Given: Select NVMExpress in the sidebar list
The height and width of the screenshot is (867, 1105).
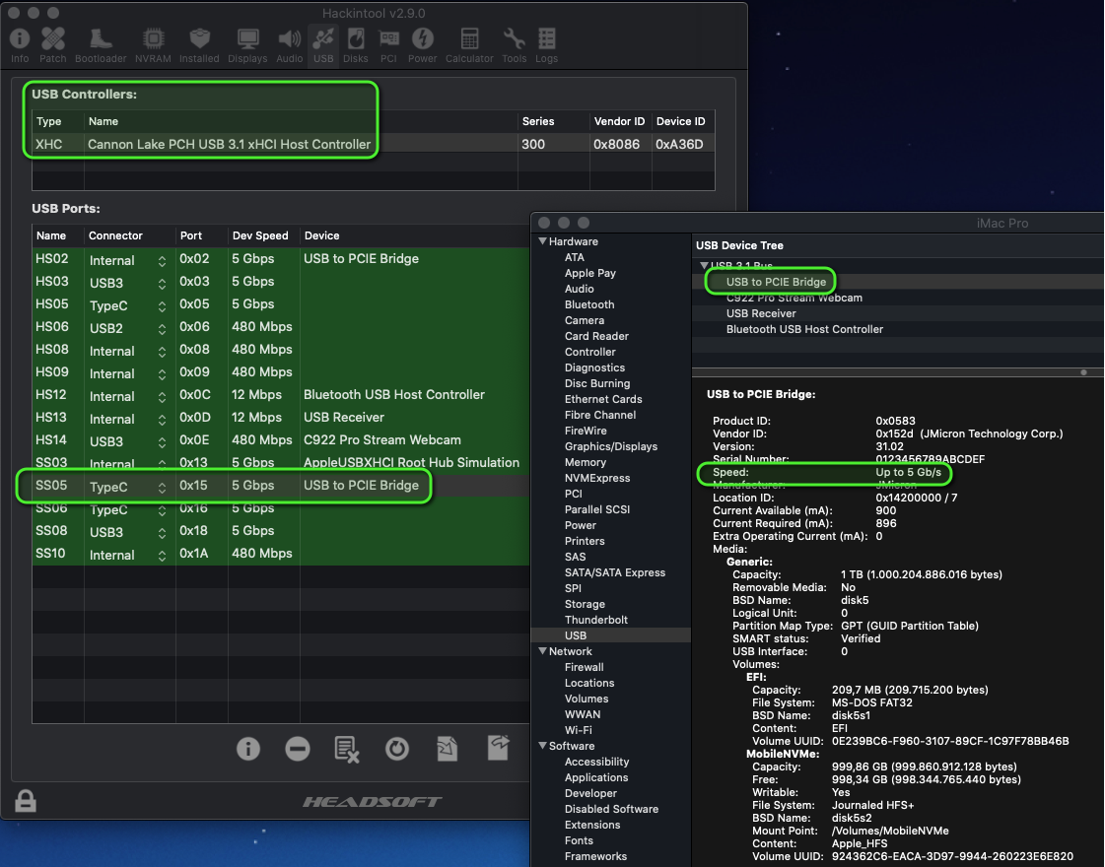Looking at the screenshot, I should point(596,478).
